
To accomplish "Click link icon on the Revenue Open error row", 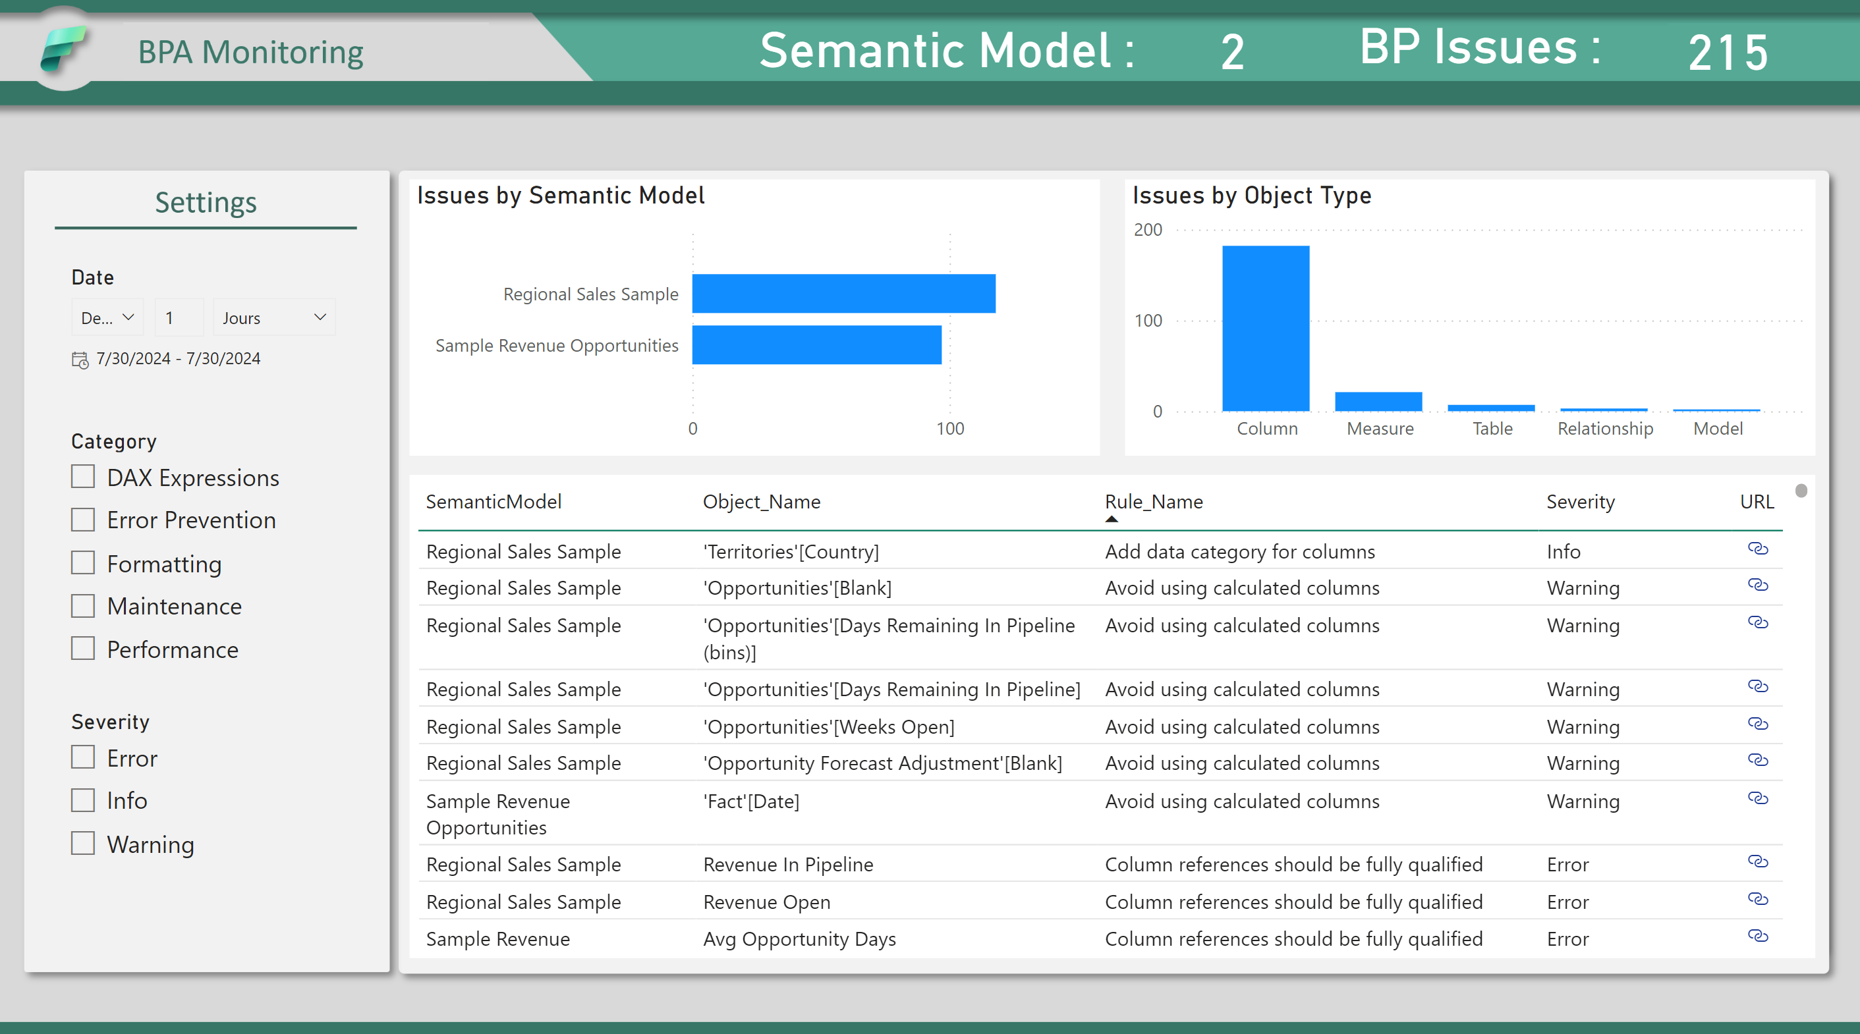I will click(x=1759, y=900).
